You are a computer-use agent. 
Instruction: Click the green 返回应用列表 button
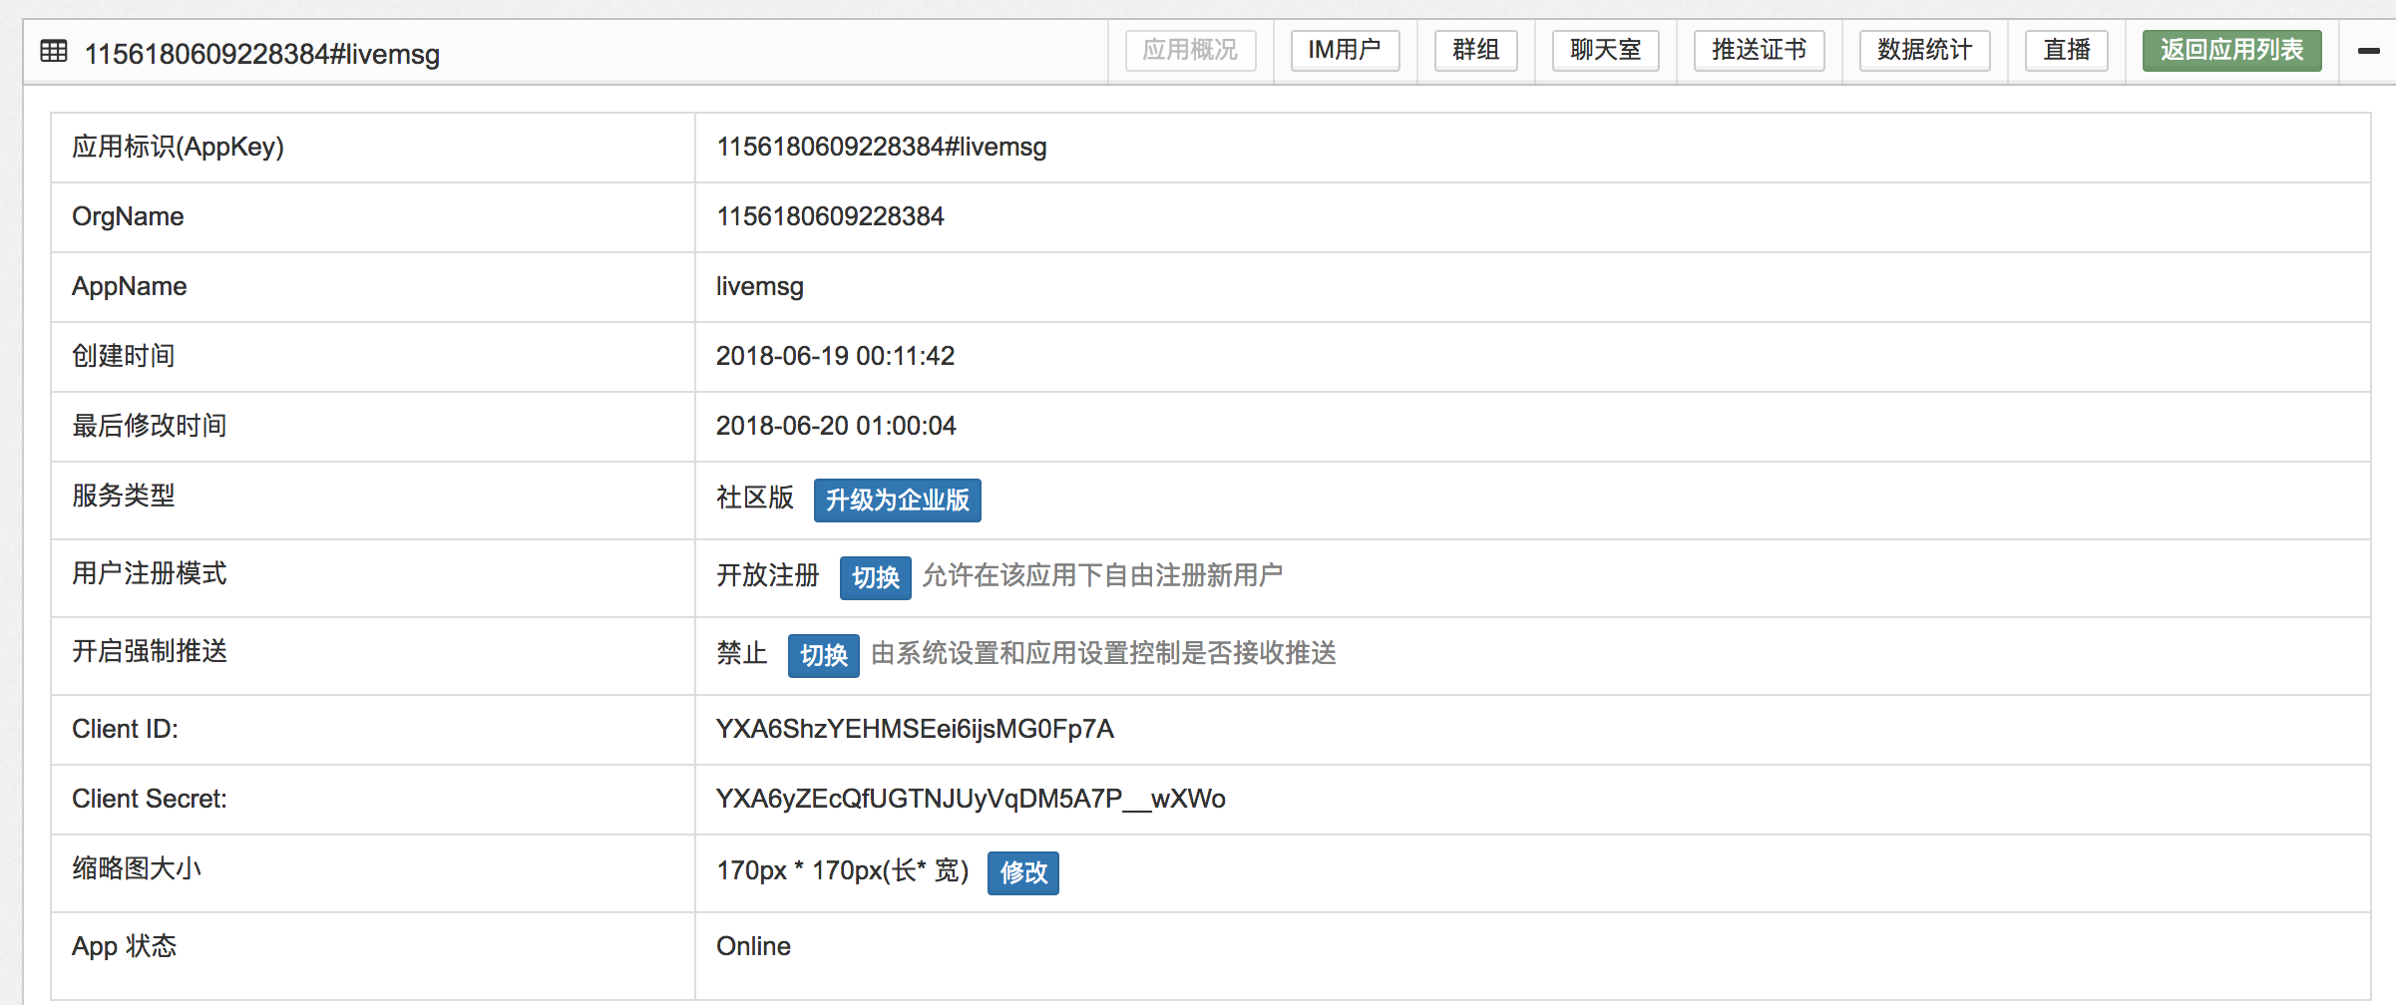2231,50
